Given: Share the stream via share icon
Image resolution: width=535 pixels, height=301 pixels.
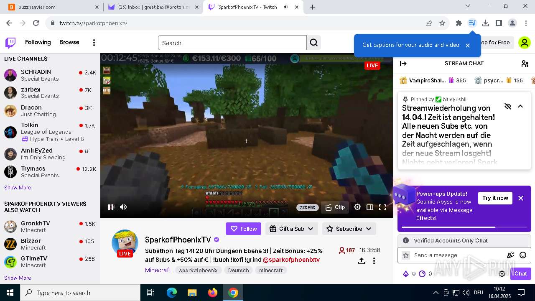Looking at the screenshot, I should coord(362,261).
